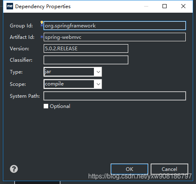This screenshot has height=184, width=196.
Task: Click the 'Group Id:' label
Action: 21,26
